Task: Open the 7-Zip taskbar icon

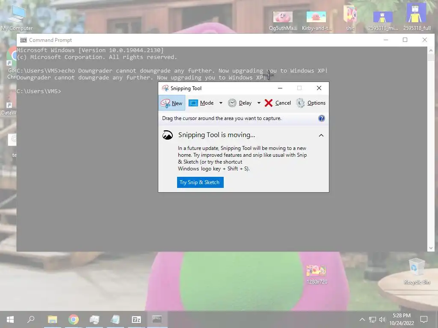Action: [x=136, y=319]
